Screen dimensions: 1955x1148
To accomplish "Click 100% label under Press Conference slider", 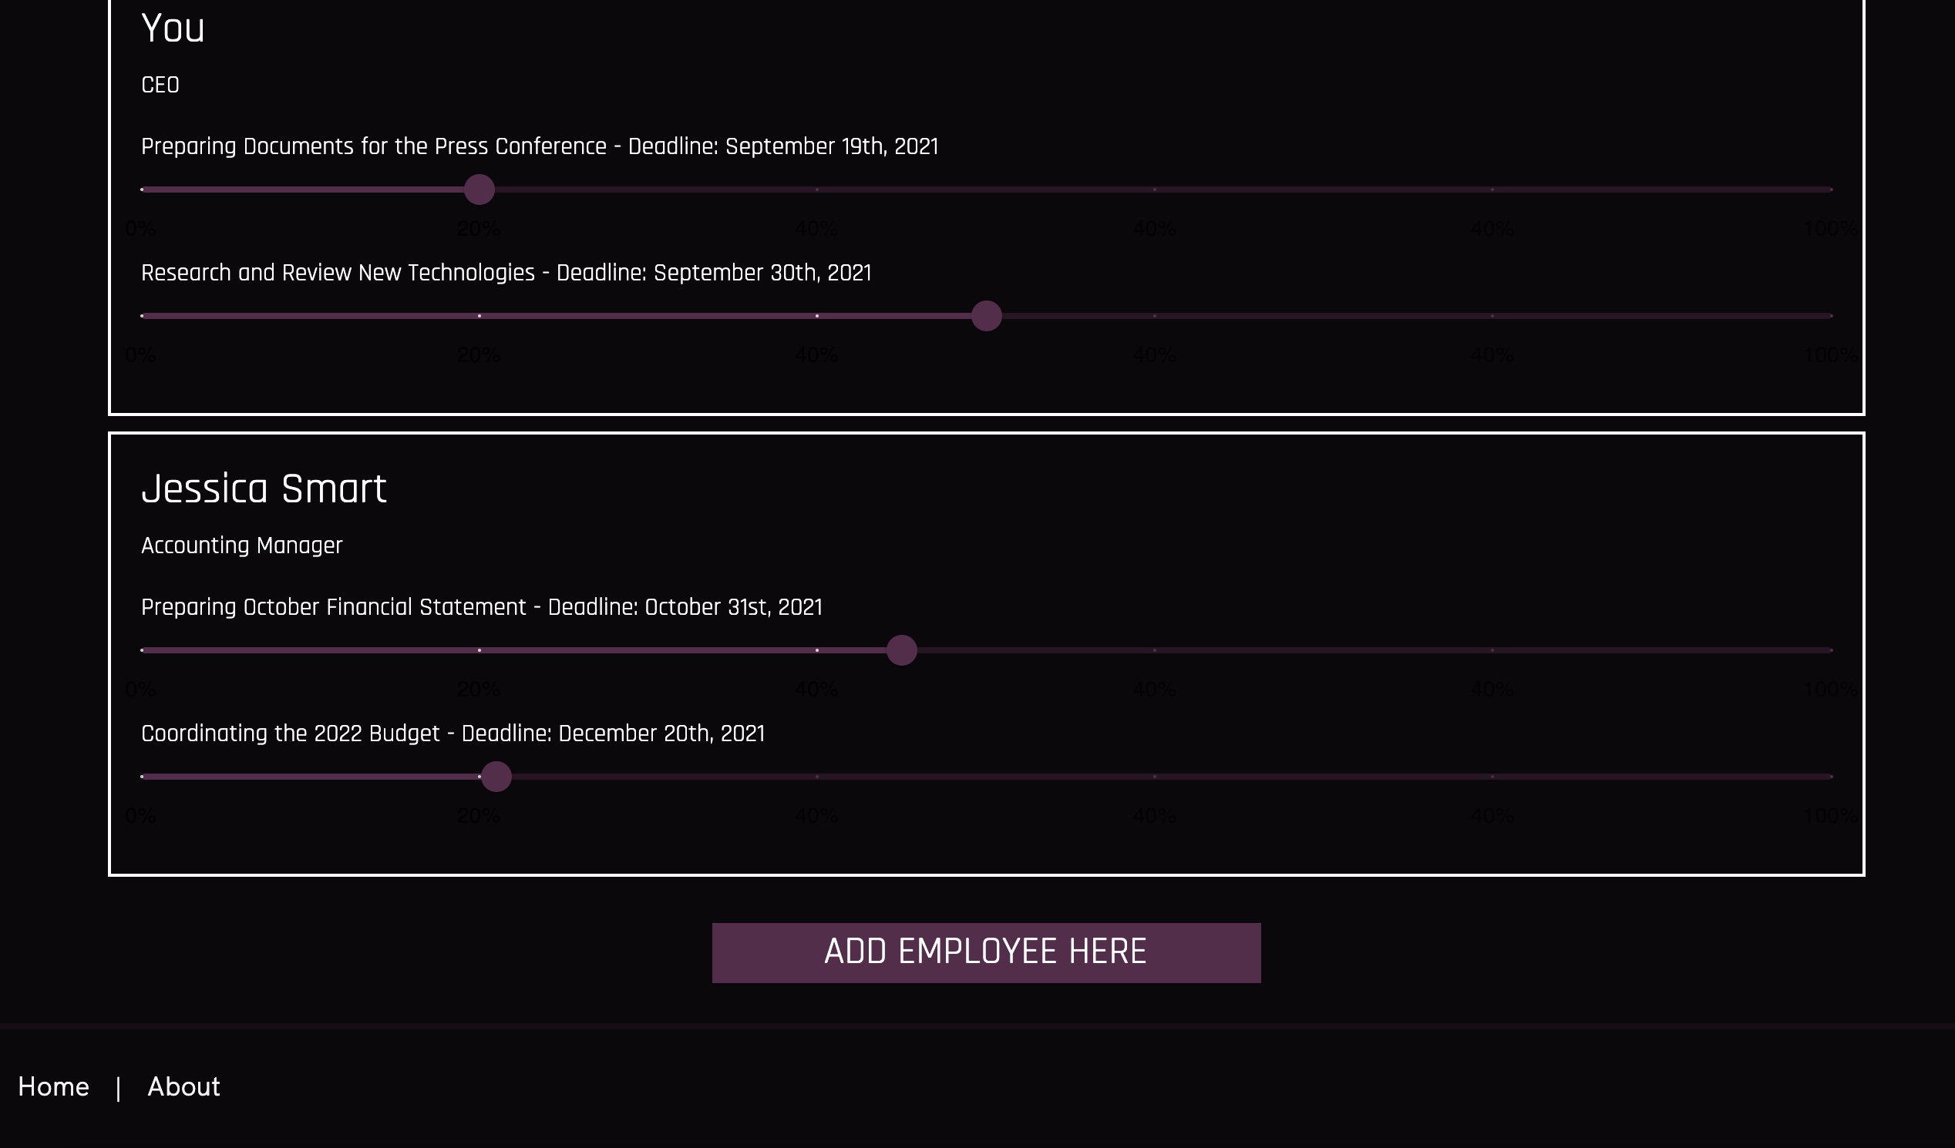I will coord(1829,229).
